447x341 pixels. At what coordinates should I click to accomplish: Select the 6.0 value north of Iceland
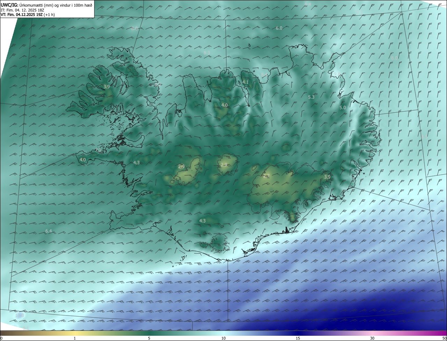279,28
